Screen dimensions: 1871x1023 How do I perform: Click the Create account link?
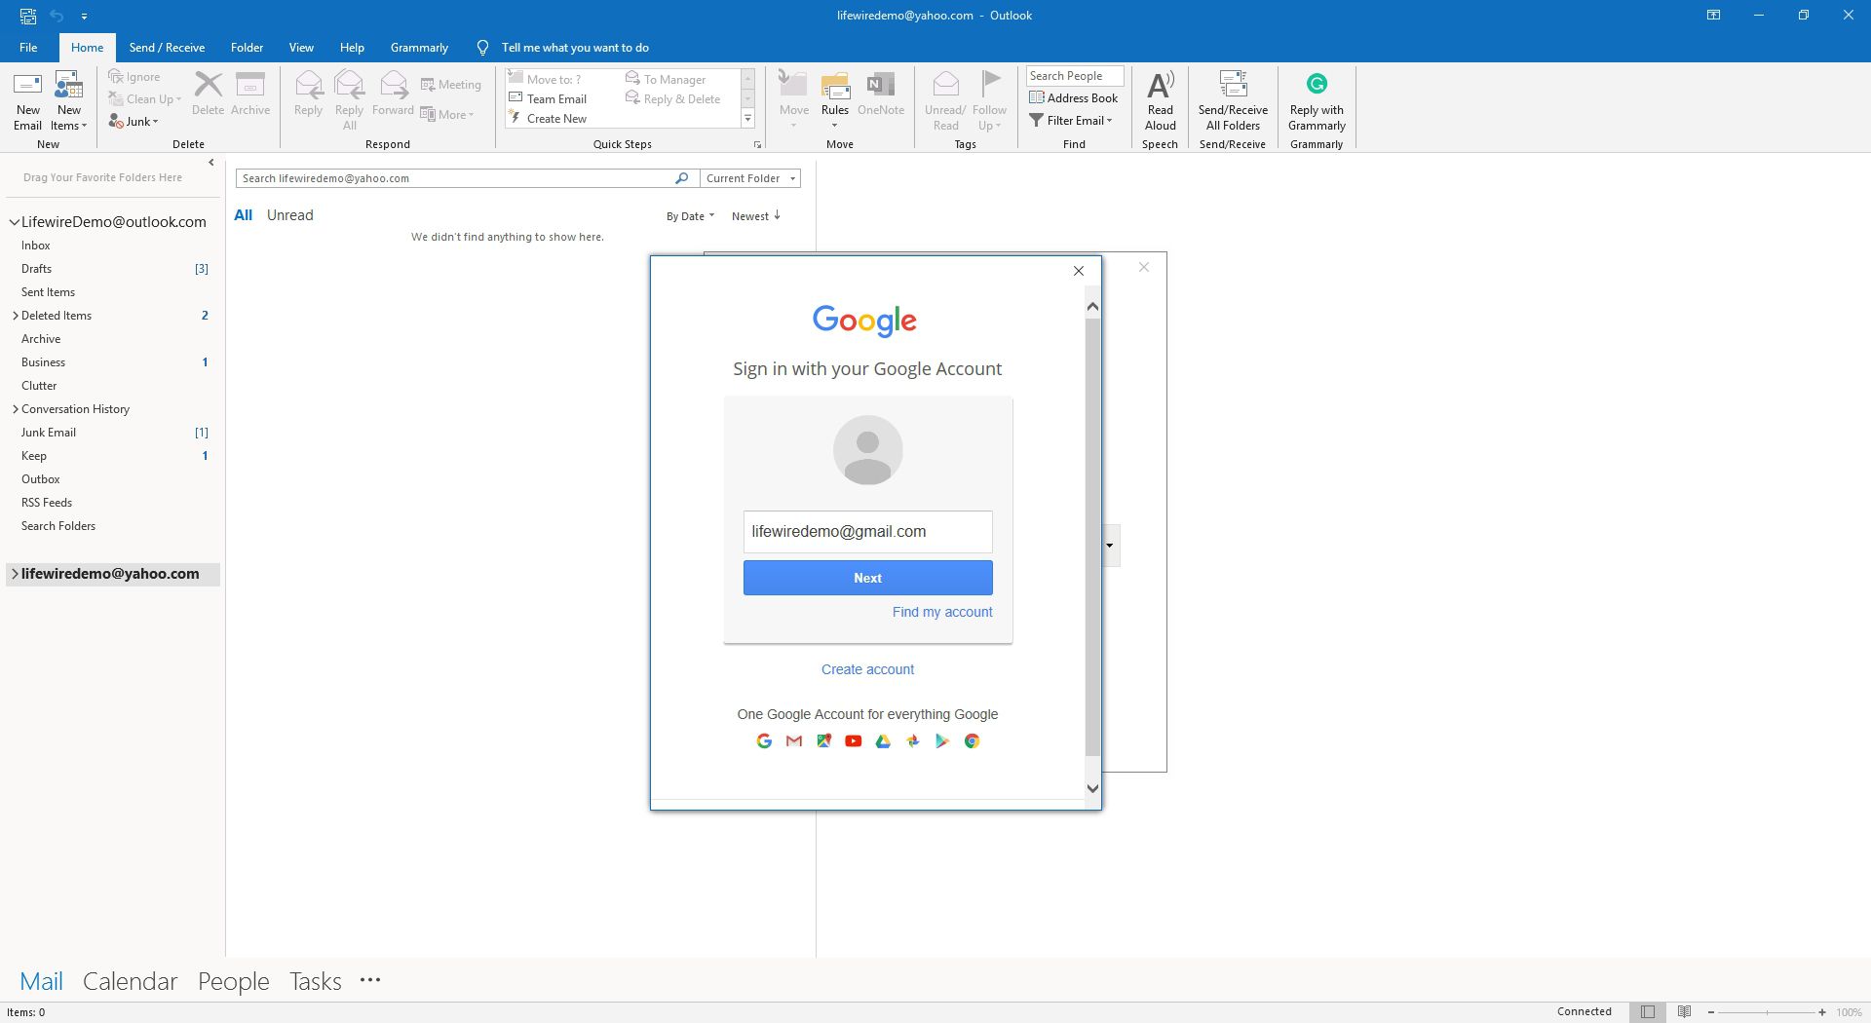(867, 669)
